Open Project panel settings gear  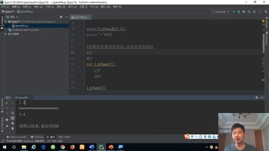[61, 17]
